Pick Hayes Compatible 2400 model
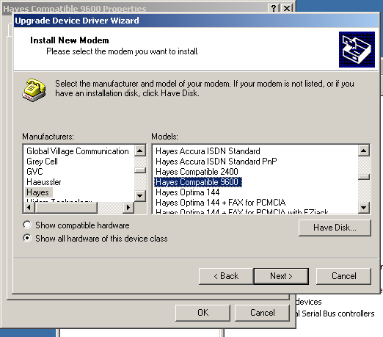The width and height of the screenshot is (383, 337). [x=197, y=172]
